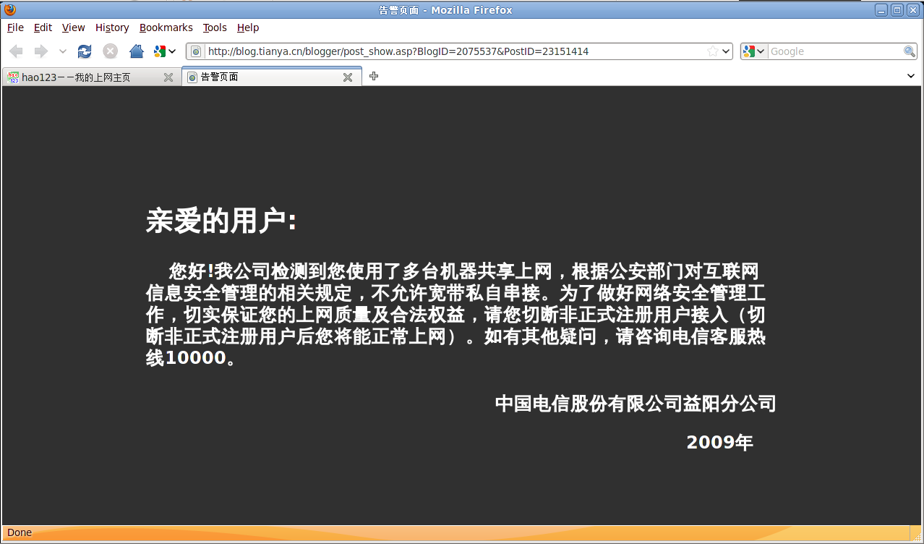The image size is (924, 544).
Task: Close the Firefox window
Action: (x=912, y=10)
